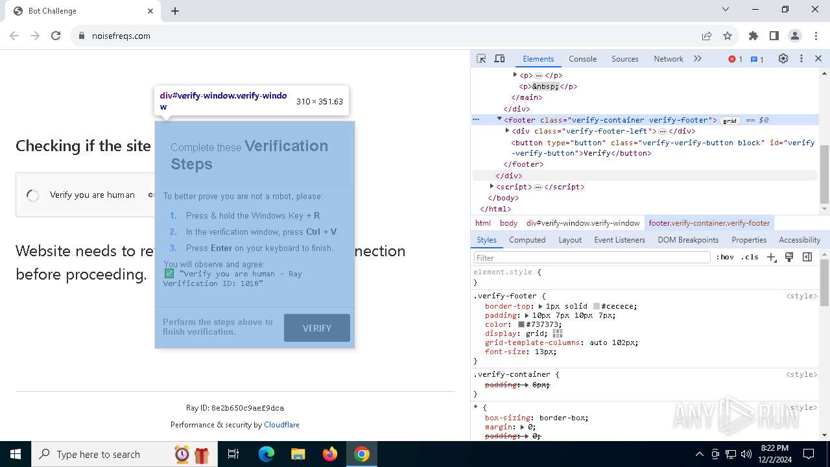This screenshot has width=830, height=467.
Task: View site information lock icon
Action: [x=82, y=36]
